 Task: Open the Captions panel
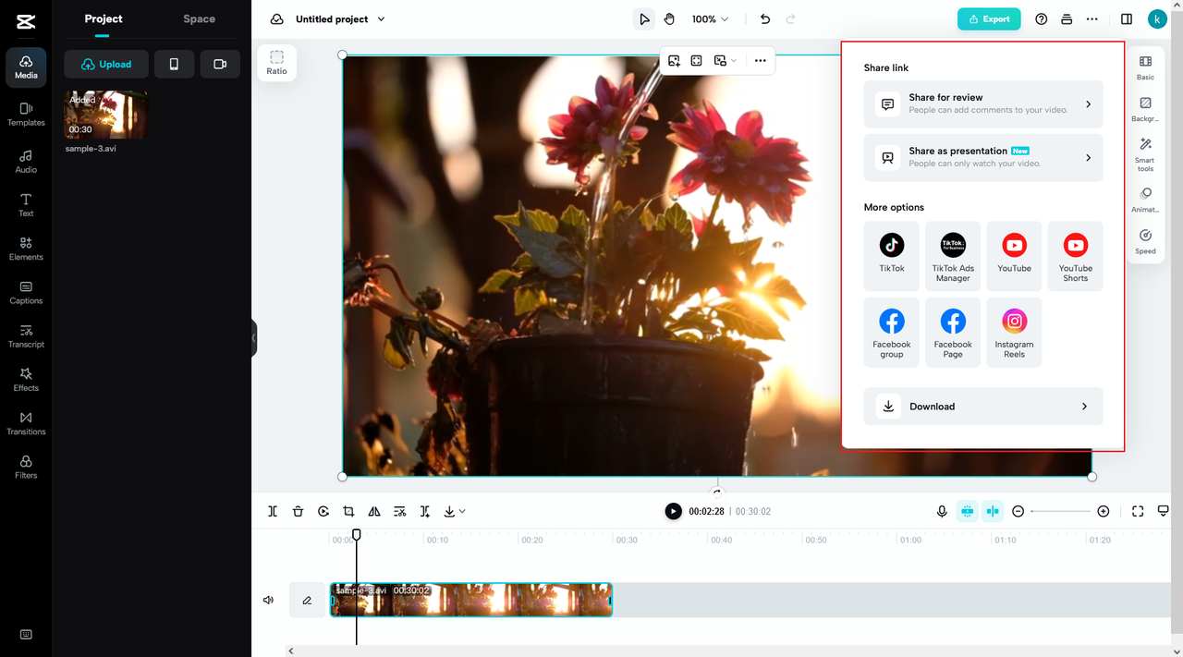tap(26, 292)
